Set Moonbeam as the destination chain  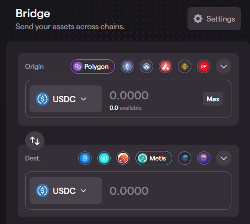click(x=185, y=158)
